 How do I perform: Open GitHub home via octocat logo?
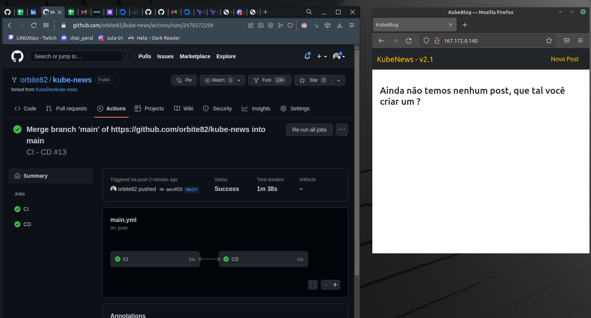[x=17, y=56]
